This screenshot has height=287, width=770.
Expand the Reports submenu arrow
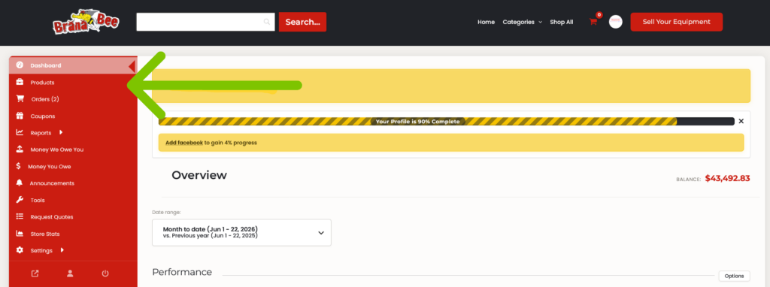pos(61,132)
